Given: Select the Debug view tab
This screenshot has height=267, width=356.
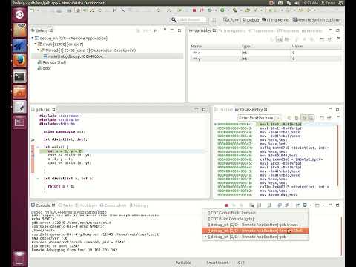Looking at the screenshot, I should click(x=42, y=30).
